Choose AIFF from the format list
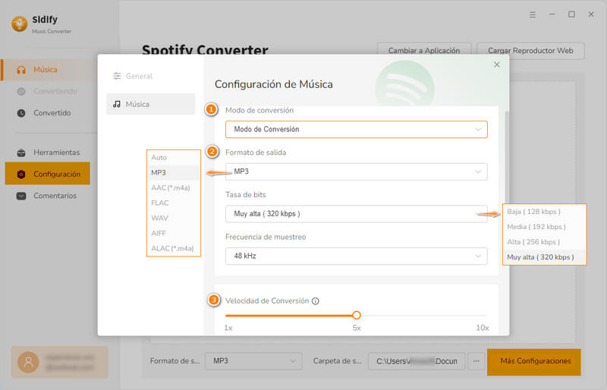 point(174,233)
